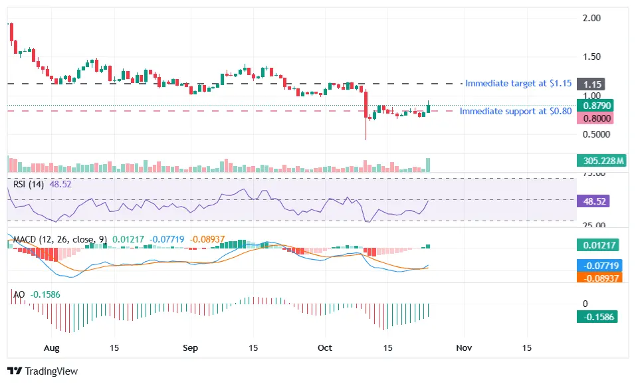Viewport: 636px width, 384px height.
Task: Click the 'Immediate support at $0.80' annotation
Action: pyautogui.click(x=516, y=111)
